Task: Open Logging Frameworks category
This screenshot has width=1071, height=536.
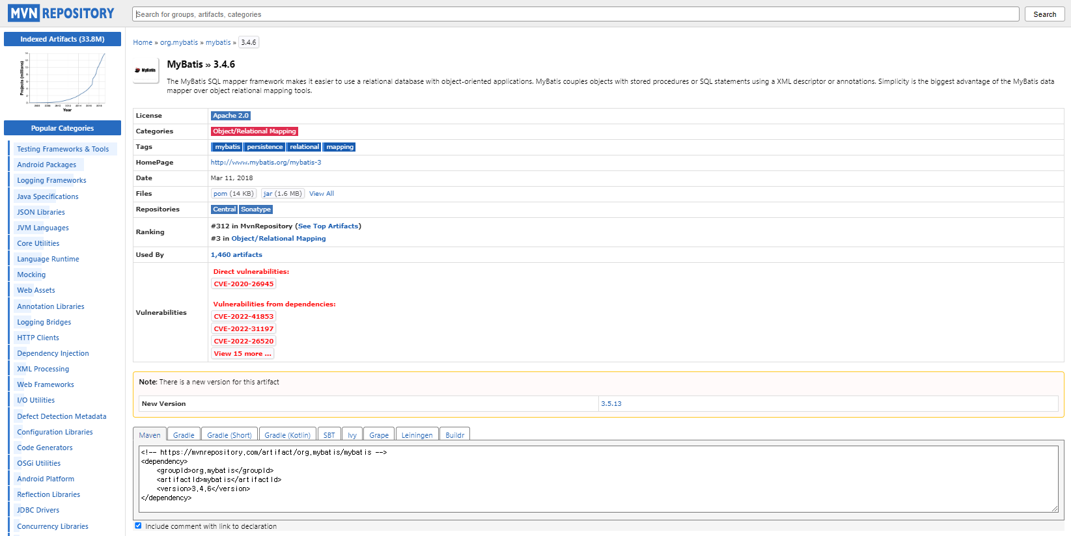Action: (51, 180)
